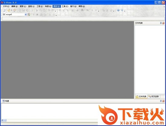Click the left scroll arrow in build output
166x126 pixels.
(2, 120)
